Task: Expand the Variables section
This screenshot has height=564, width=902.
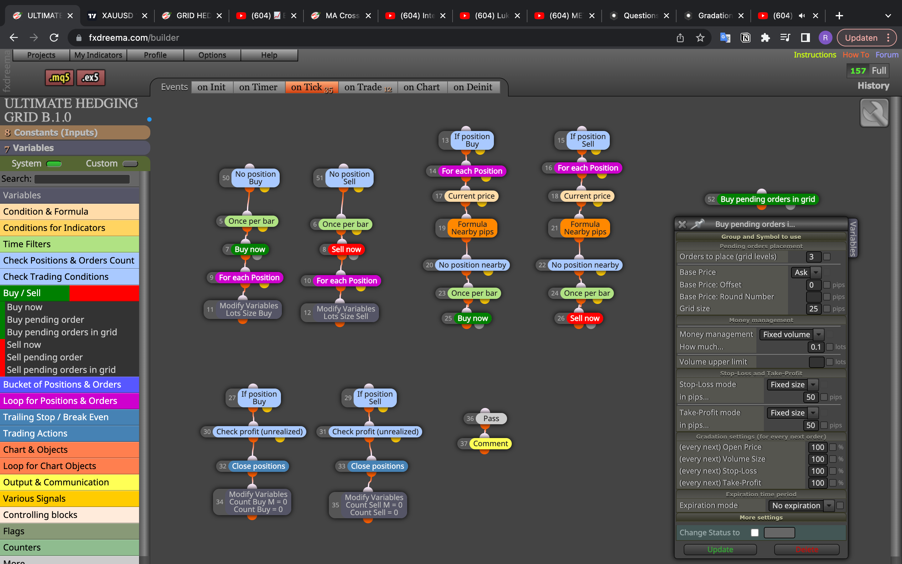Action: (75, 148)
